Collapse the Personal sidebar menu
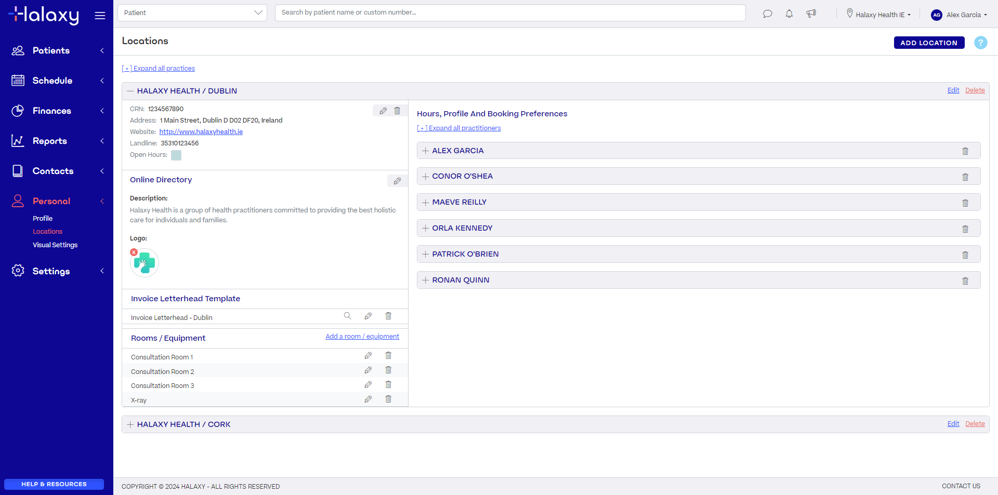 (x=57, y=201)
